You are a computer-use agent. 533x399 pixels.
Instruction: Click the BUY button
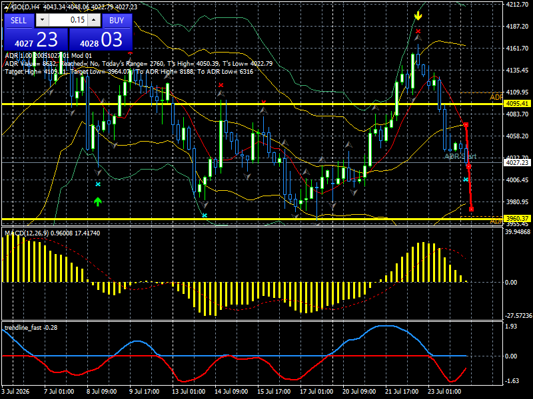pos(117,21)
